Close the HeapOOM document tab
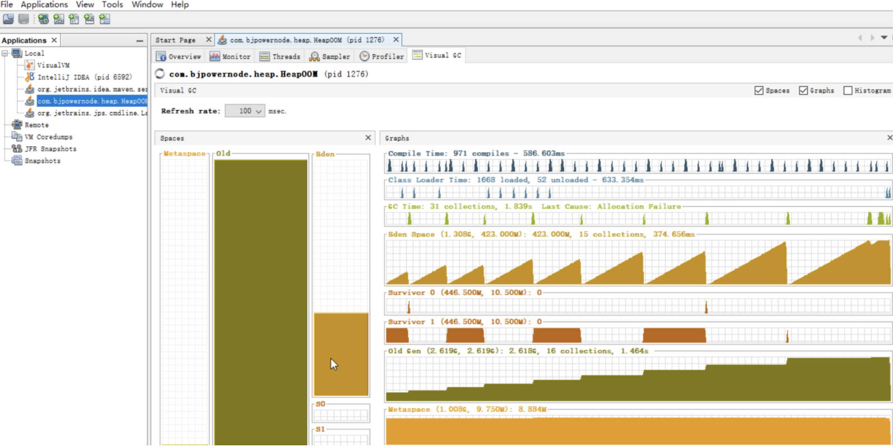Screen dimensions: 893x447 (x=396, y=40)
